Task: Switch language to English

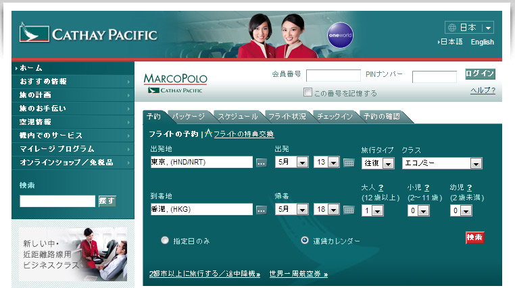Action: click(482, 42)
